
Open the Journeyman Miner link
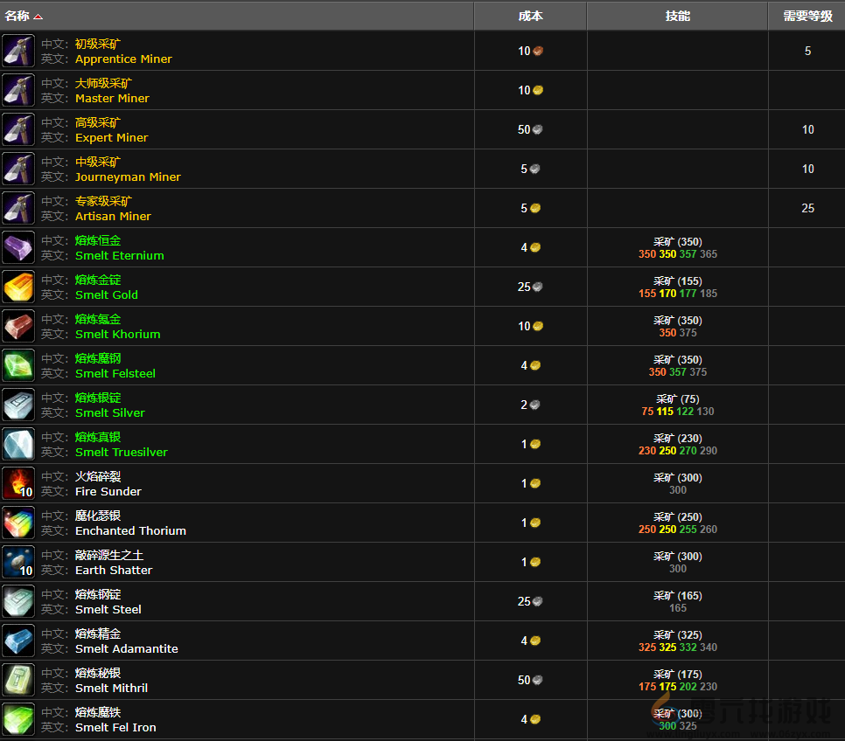click(x=128, y=177)
